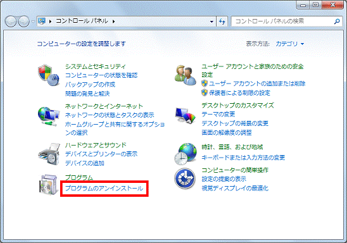Screen dimensions: 347x243
Task: Click デスクトップの背景の変更 link
Action: point(235,123)
